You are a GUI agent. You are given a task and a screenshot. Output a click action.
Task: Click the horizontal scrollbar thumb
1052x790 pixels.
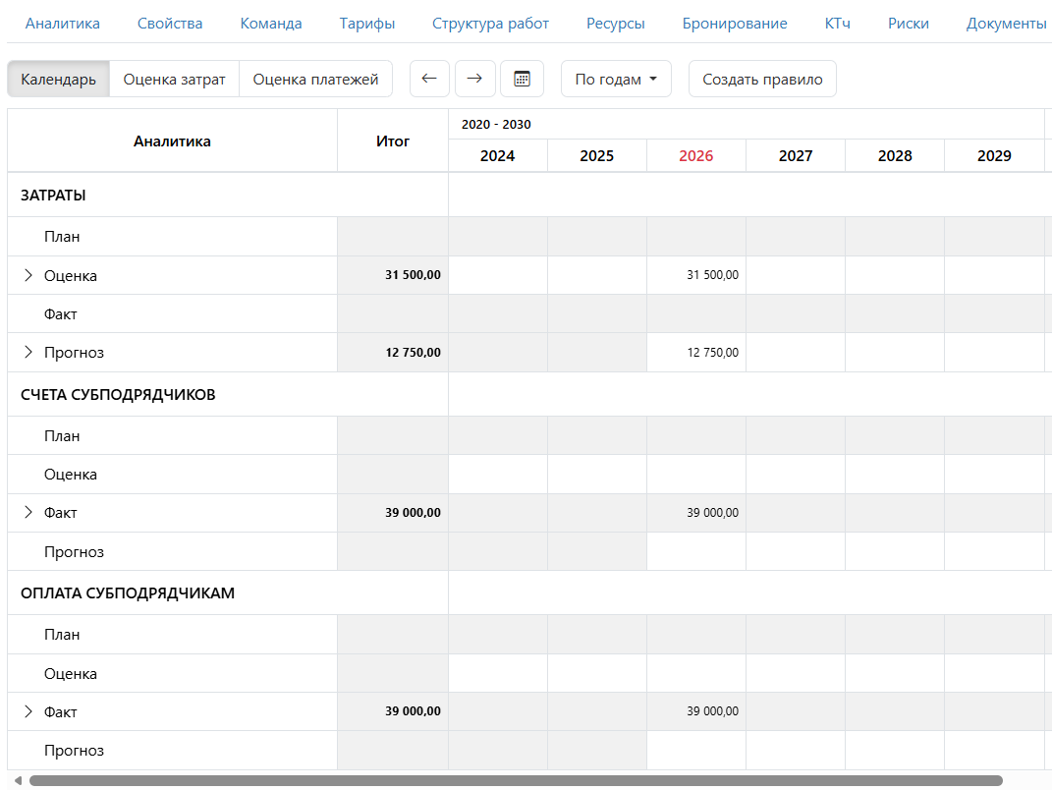coord(516,781)
